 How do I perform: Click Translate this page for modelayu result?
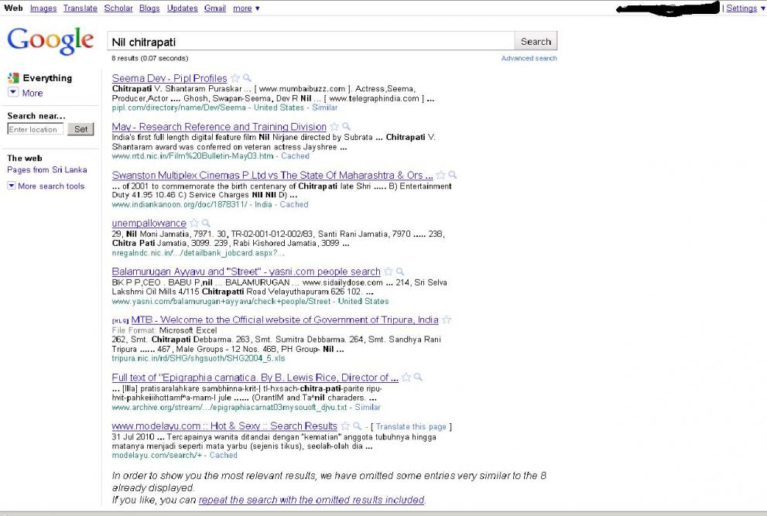(411, 426)
